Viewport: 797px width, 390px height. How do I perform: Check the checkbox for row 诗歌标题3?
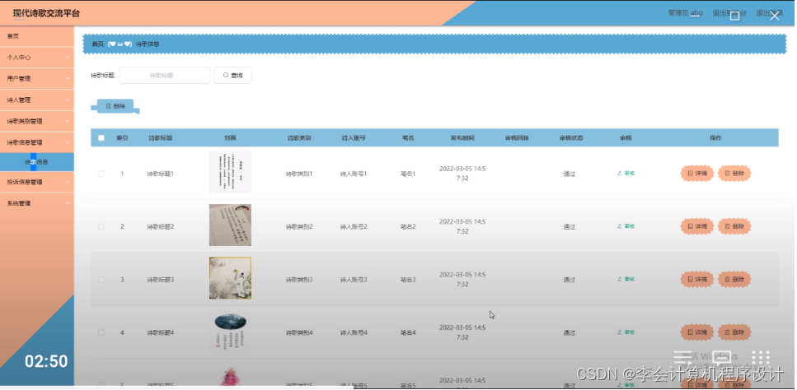coord(101,280)
